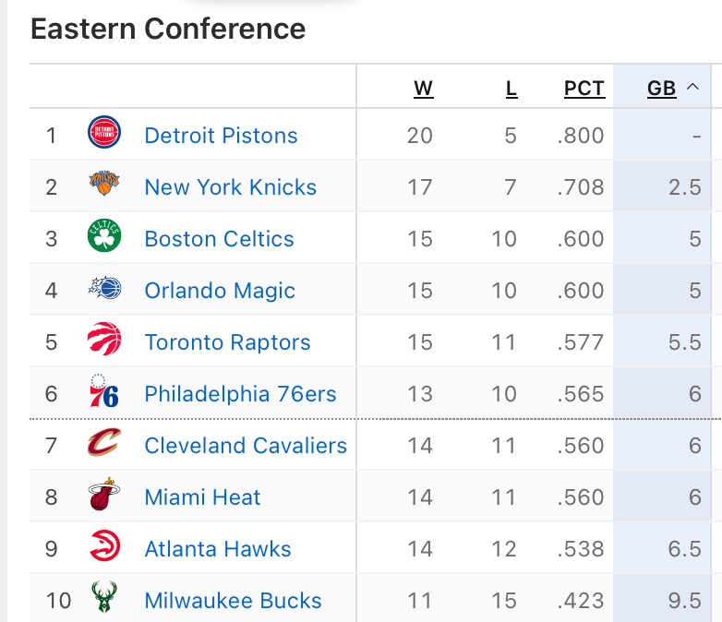Viewport: 722px width, 622px height.
Task: Open the Detroit Pistons team link
Action: pos(221,136)
